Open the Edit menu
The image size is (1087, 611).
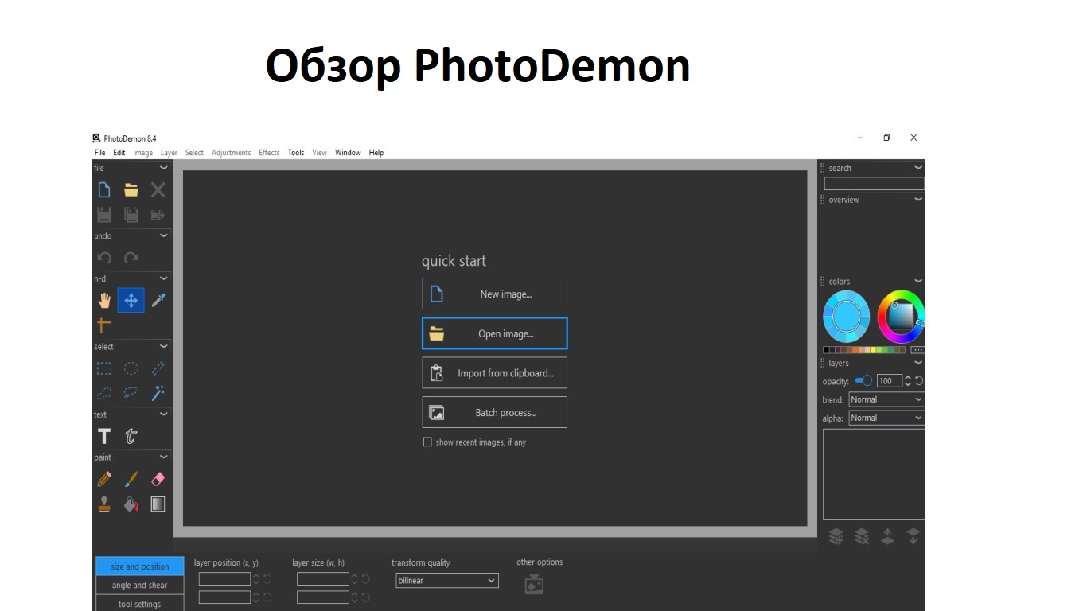(x=119, y=153)
